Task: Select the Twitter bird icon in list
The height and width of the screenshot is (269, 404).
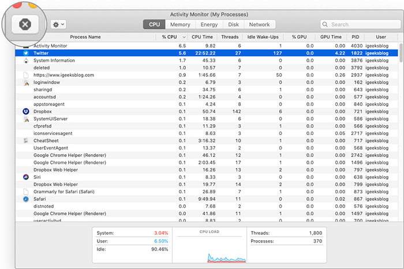Action: 26,53
